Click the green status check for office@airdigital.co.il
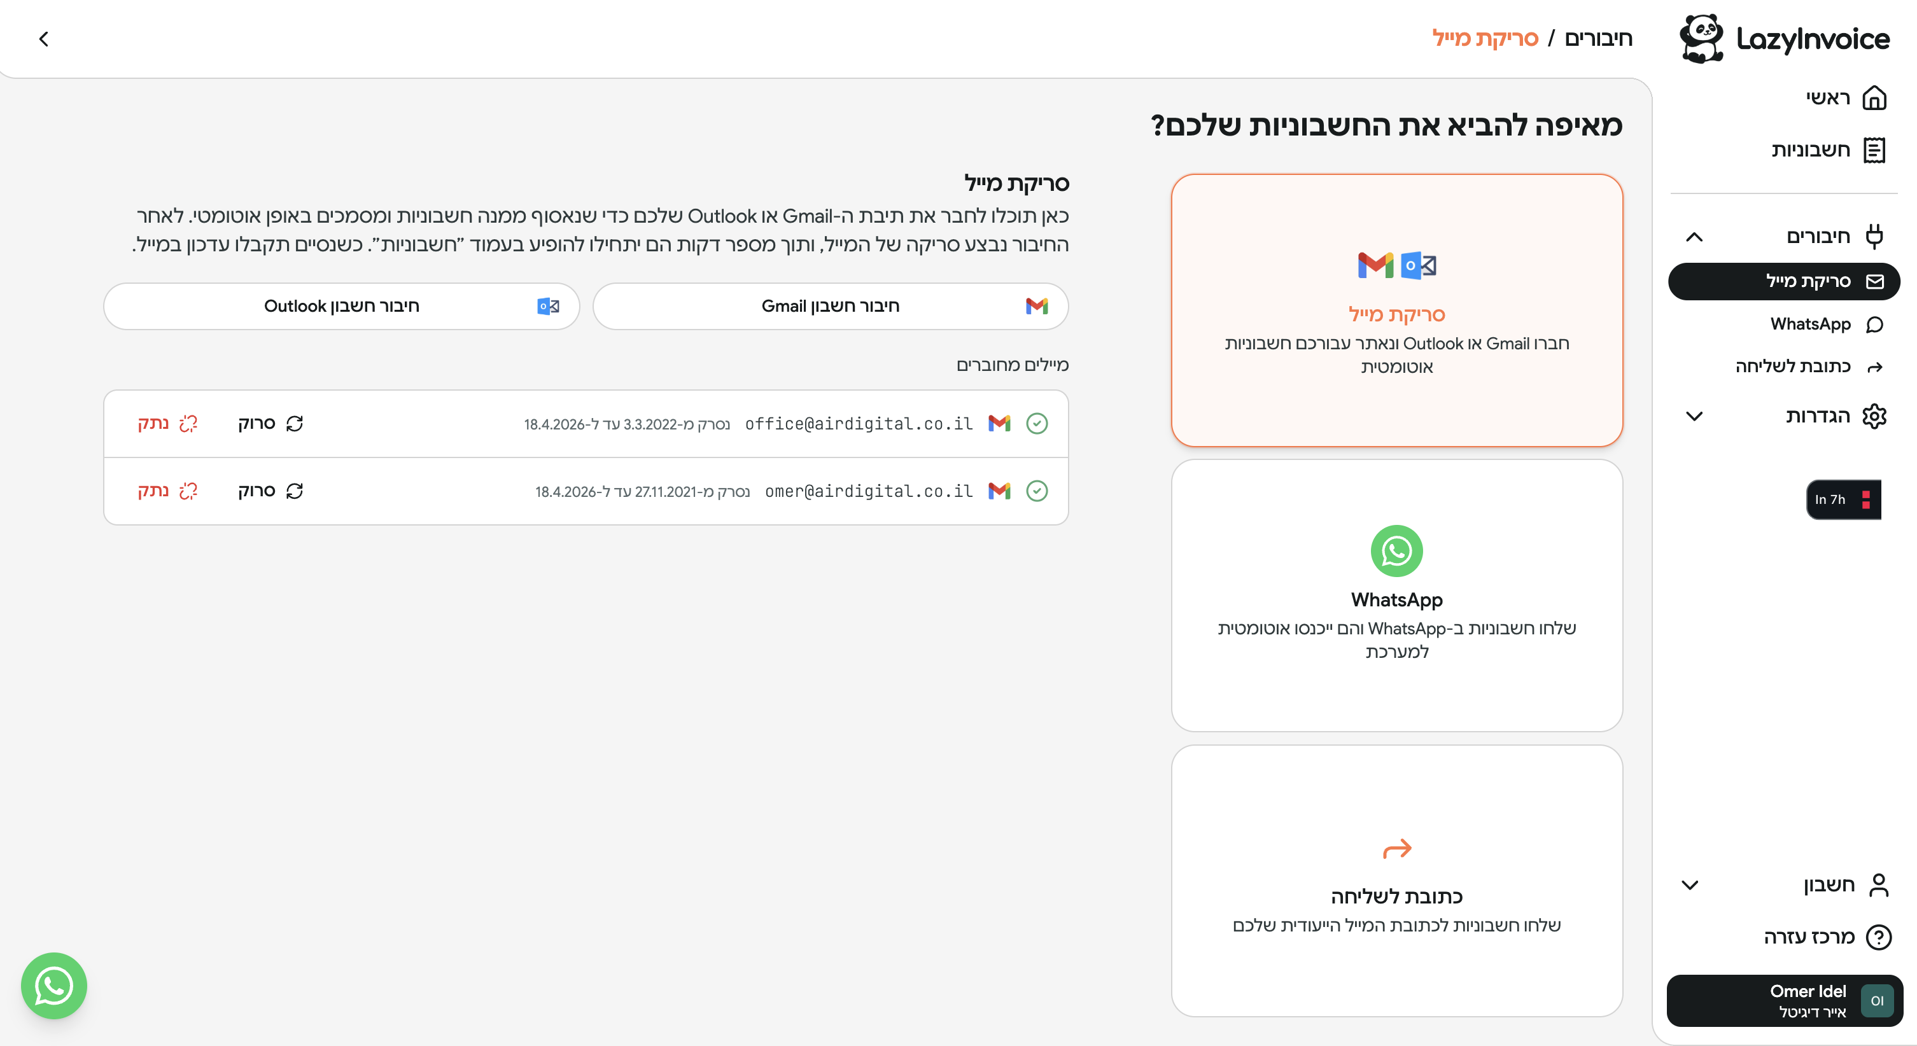1917x1046 pixels. tap(1037, 423)
